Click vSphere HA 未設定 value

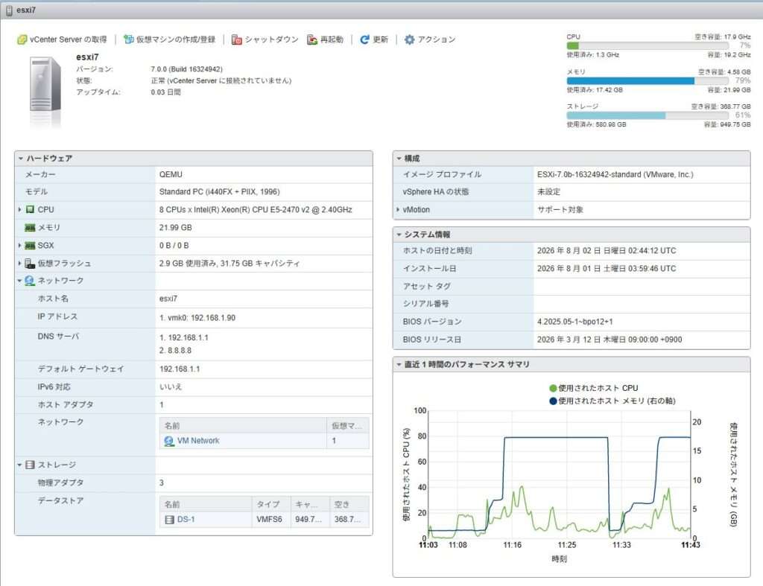(x=548, y=192)
